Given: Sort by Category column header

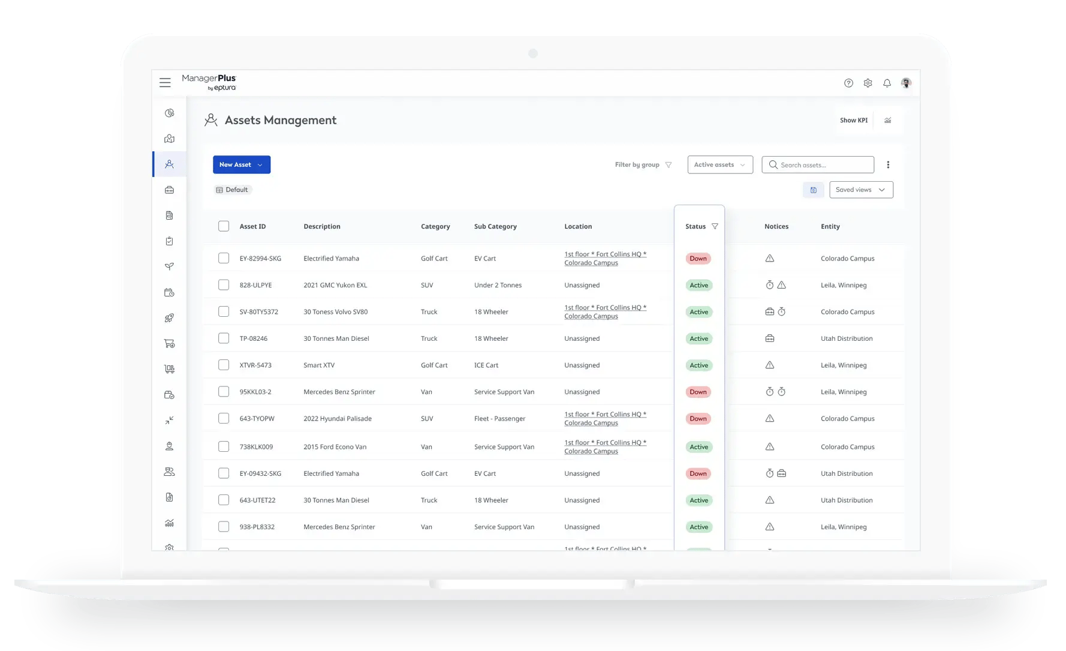Looking at the screenshot, I should [x=435, y=226].
